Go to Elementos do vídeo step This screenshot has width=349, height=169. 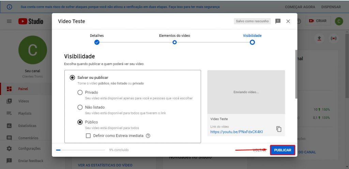[174, 42]
